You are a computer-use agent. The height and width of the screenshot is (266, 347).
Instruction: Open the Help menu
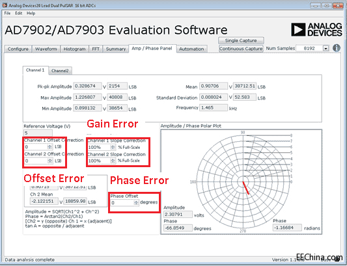[x=31, y=13]
